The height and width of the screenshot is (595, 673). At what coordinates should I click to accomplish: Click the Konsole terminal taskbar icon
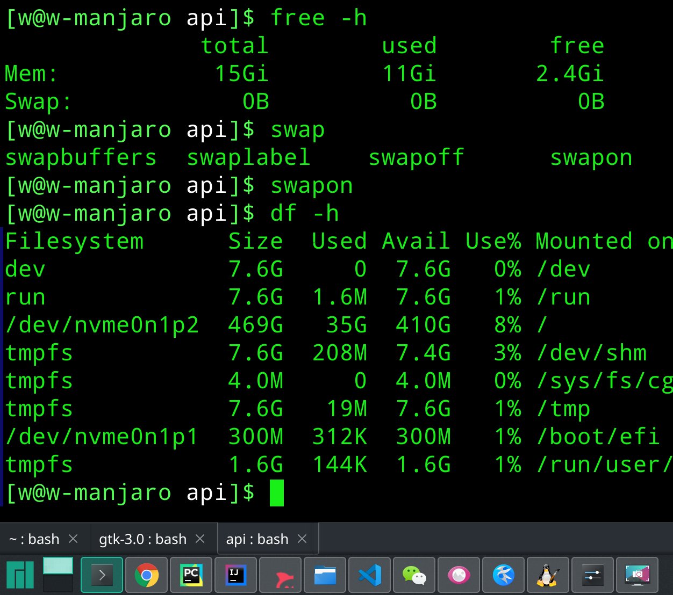[102, 575]
